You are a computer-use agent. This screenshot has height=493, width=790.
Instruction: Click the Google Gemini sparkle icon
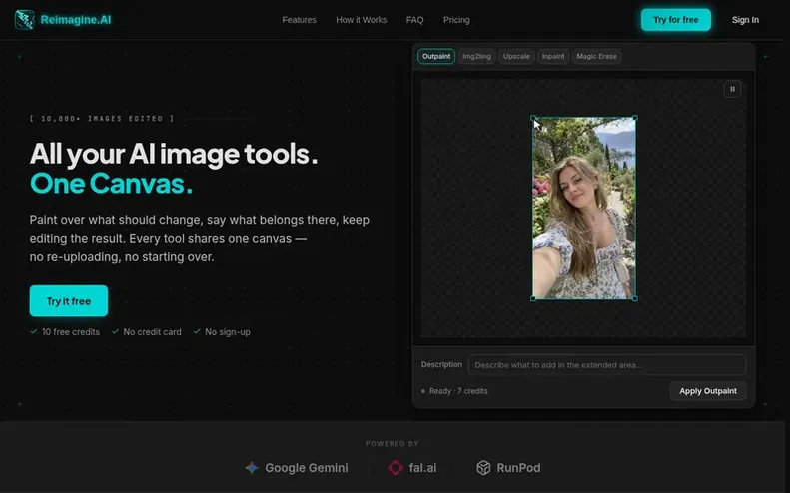coord(252,468)
